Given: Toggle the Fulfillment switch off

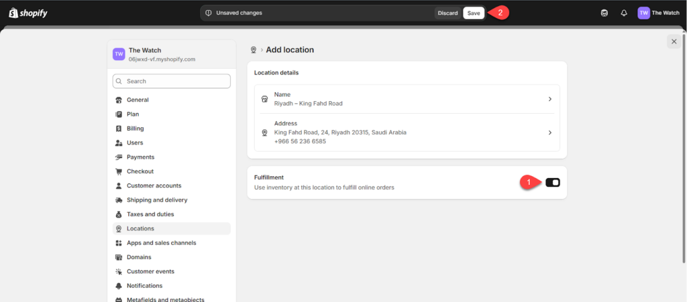Looking at the screenshot, I should coord(553,183).
